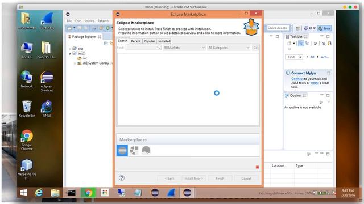Open the All Markets dropdown
This screenshot has height=204, width=364.
184,48
